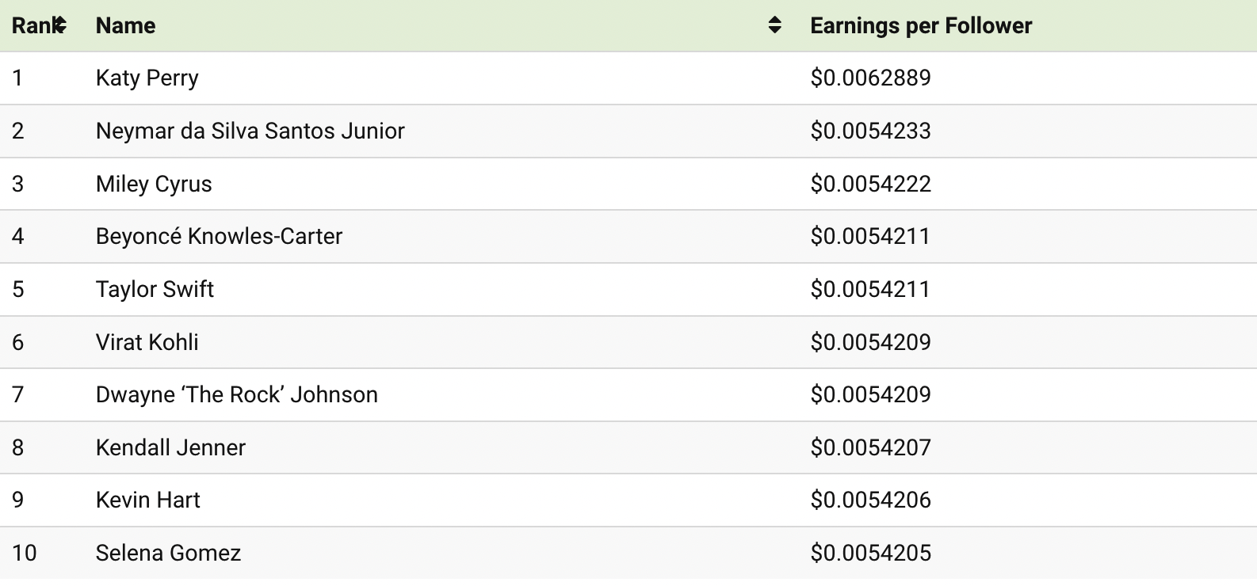Select the Katy Perry name cell
This screenshot has height=586, width=1257.
tap(147, 78)
